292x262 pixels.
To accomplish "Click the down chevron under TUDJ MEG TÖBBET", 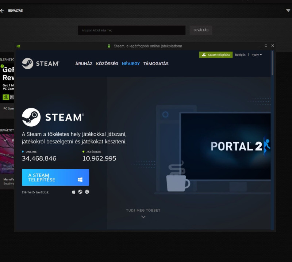I will pos(143,217).
